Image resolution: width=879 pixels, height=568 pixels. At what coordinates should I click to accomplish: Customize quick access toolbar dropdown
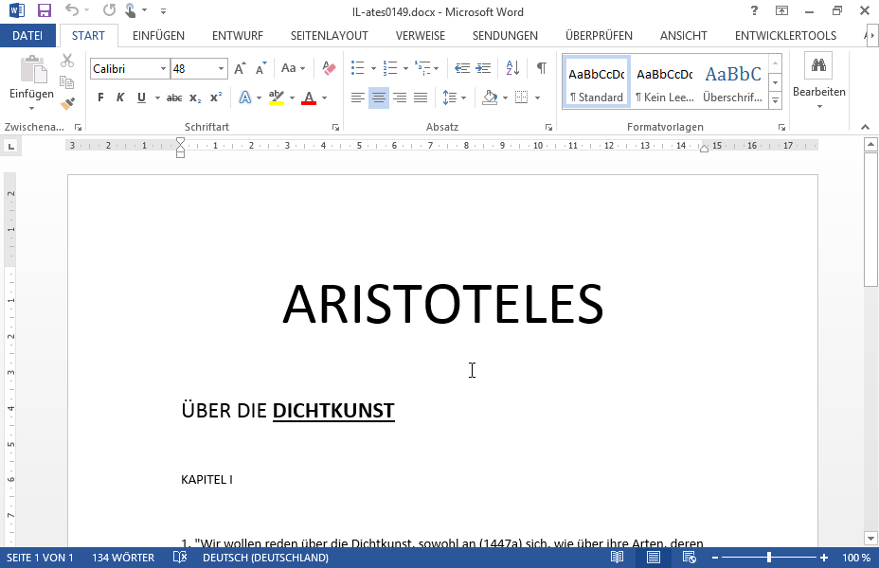pyautogui.click(x=163, y=10)
